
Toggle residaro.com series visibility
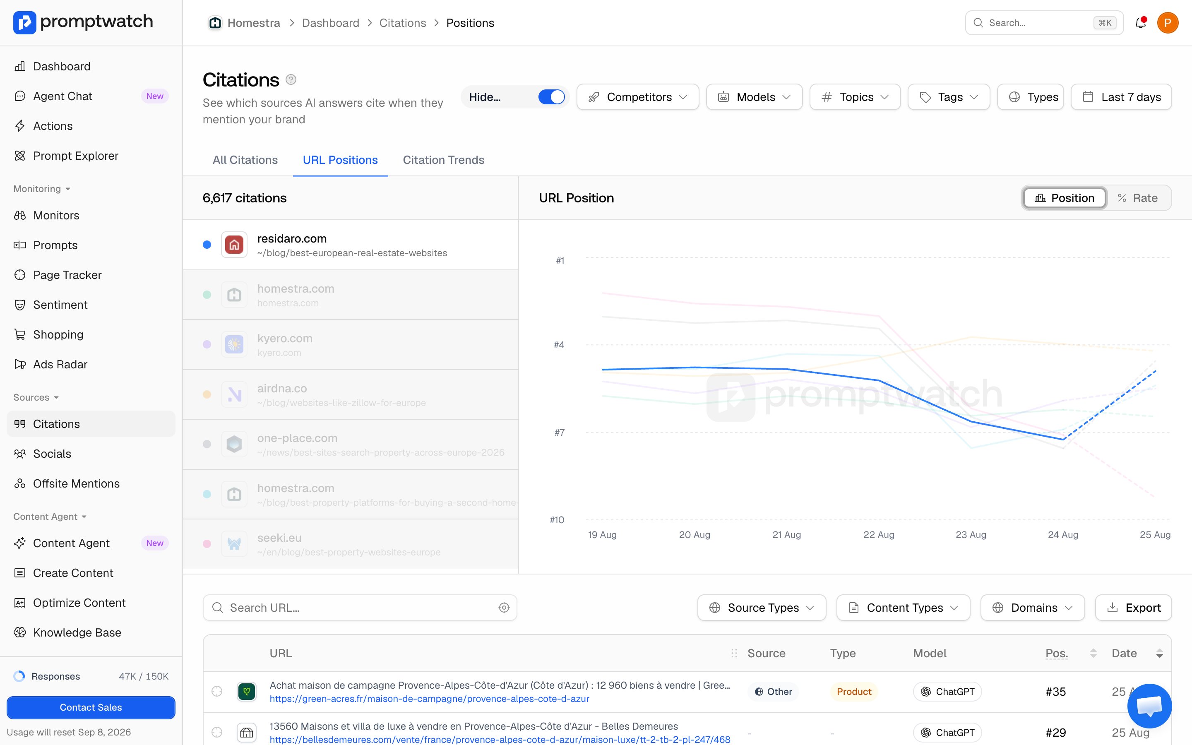tap(351, 245)
